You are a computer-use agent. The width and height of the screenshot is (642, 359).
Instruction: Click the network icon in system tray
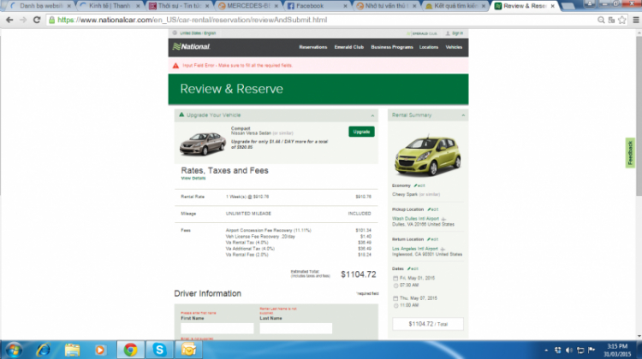580,350
